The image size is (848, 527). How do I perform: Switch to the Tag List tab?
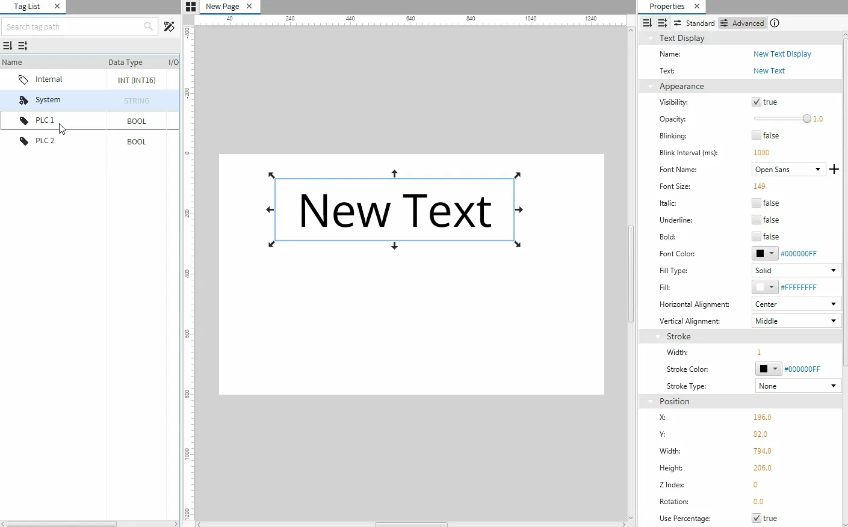27,7
